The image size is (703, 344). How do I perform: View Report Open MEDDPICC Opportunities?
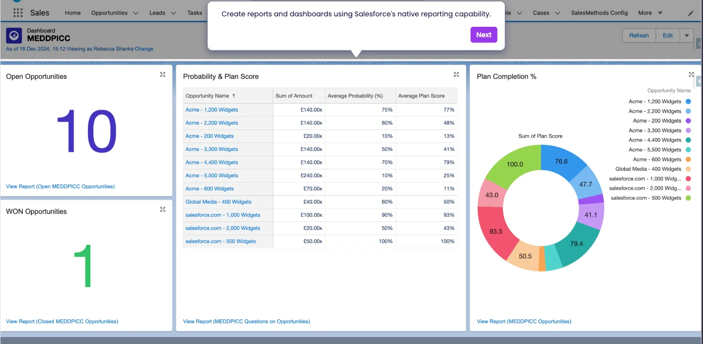click(60, 187)
